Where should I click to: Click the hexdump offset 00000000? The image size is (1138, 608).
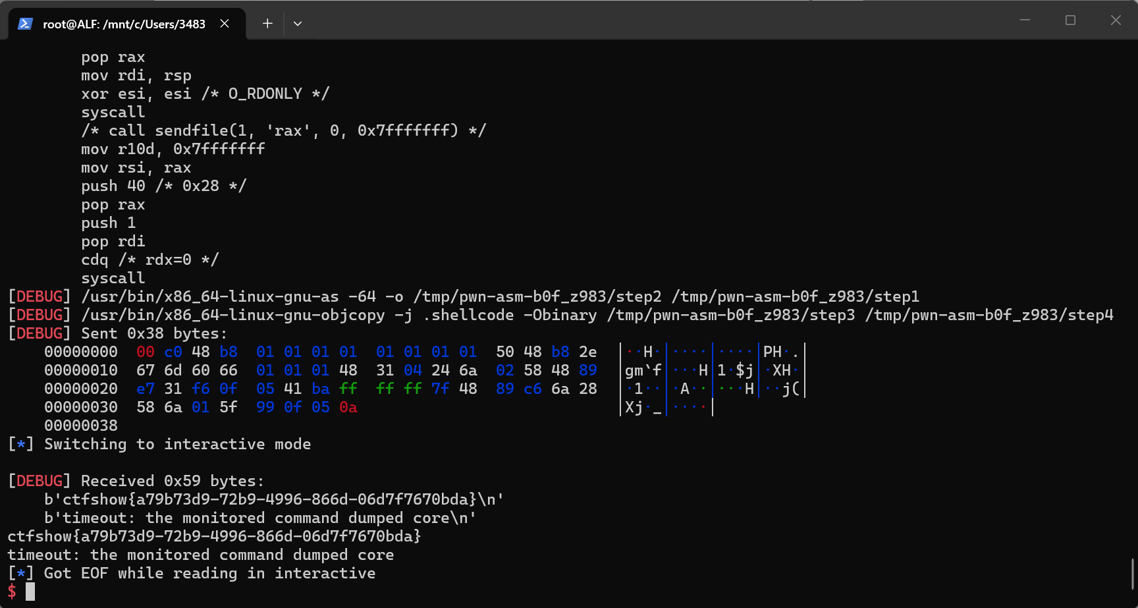click(x=81, y=352)
